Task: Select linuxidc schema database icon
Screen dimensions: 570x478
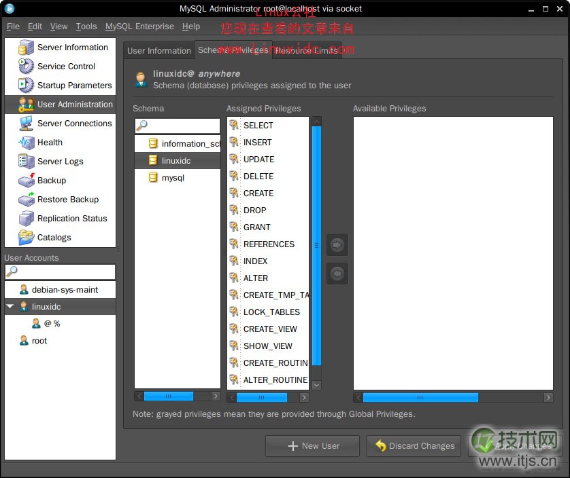Action: (x=153, y=160)
